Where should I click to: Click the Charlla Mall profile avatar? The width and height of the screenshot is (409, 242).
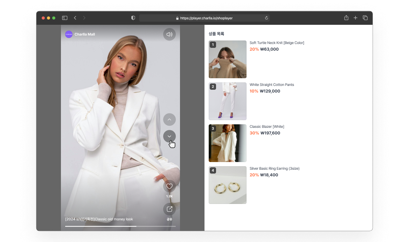(69, 34)
